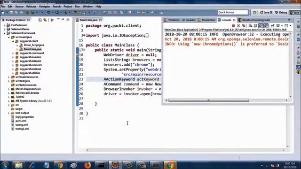Open the Run dropdown arrow

pos(61,13)
